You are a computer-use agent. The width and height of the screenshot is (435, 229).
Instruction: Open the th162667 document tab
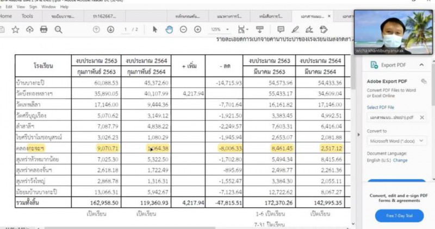click(104, 16)
